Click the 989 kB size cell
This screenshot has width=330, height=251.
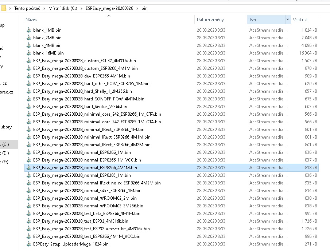[311, 76]
